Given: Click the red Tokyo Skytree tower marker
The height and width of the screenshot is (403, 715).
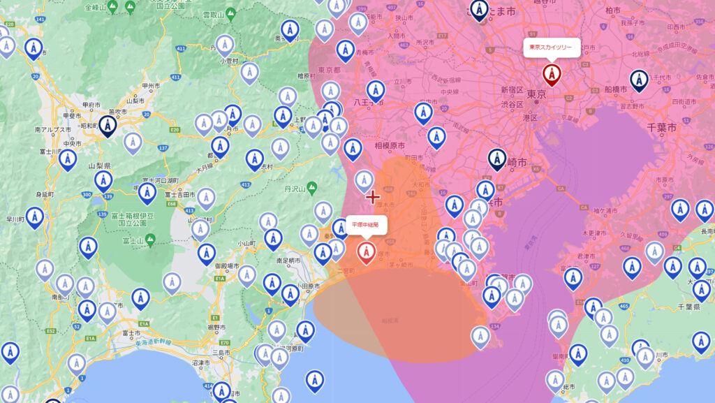Looking at the screenshot, I should coord(552,74).
